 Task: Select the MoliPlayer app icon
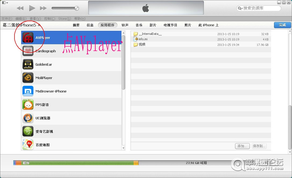(x=28, y=78)
